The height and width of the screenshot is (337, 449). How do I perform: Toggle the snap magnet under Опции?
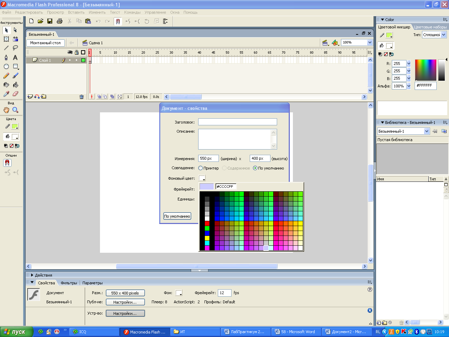click(7, 163)
